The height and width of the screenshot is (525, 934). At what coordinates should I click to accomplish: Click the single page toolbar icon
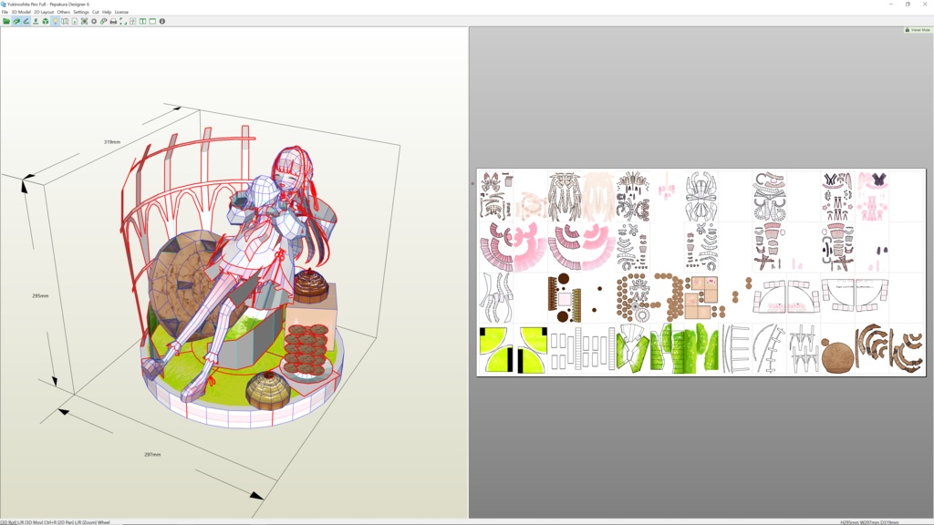tap(75, 22)
